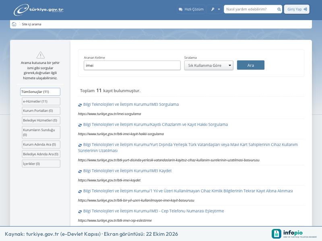
Task: Click the URL text ending kullanim-surelerinin-uzatilmasi-basvurusu
Action: 169,160
